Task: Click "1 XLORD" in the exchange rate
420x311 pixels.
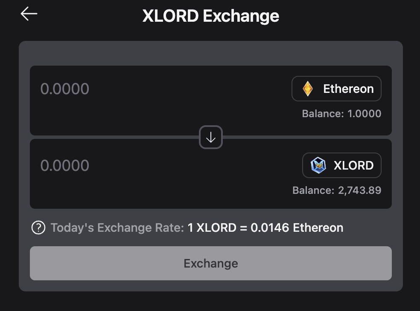Action: [x=212, y=227]
